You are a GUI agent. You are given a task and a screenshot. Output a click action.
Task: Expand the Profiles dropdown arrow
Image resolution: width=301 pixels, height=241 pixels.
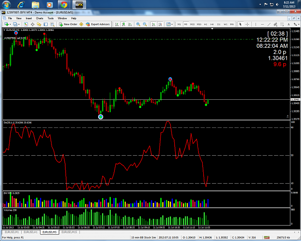pyautogui.click(x=19, y=25)
